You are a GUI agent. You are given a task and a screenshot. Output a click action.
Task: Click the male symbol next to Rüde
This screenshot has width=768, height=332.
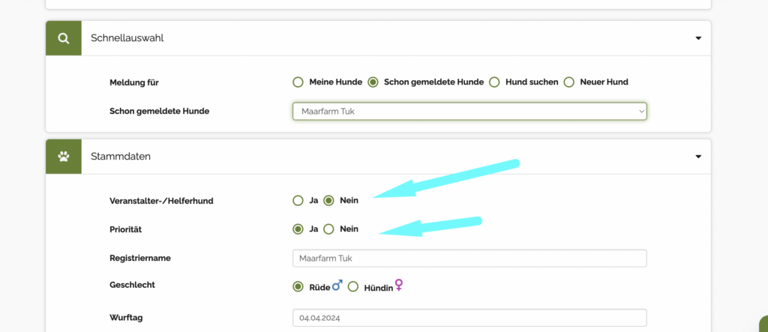click(x=337, y=286)
